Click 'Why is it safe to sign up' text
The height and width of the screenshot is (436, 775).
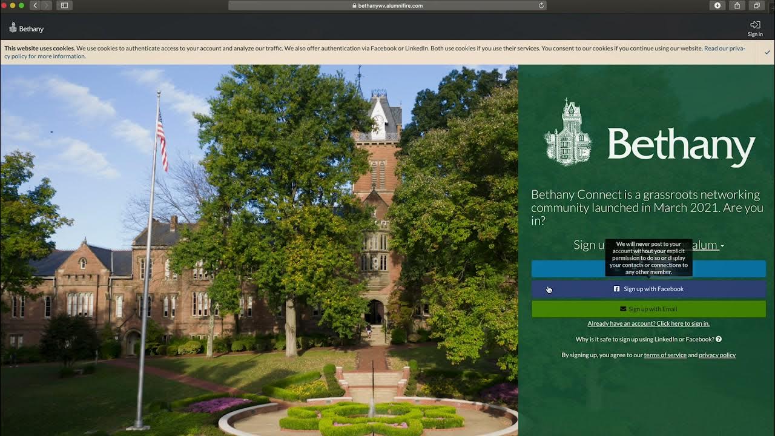[645, 339]
